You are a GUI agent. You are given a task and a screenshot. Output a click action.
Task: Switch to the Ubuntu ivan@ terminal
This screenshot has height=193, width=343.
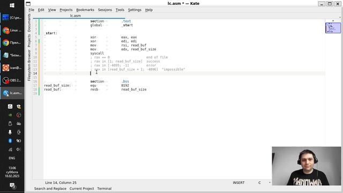(12, 68)
